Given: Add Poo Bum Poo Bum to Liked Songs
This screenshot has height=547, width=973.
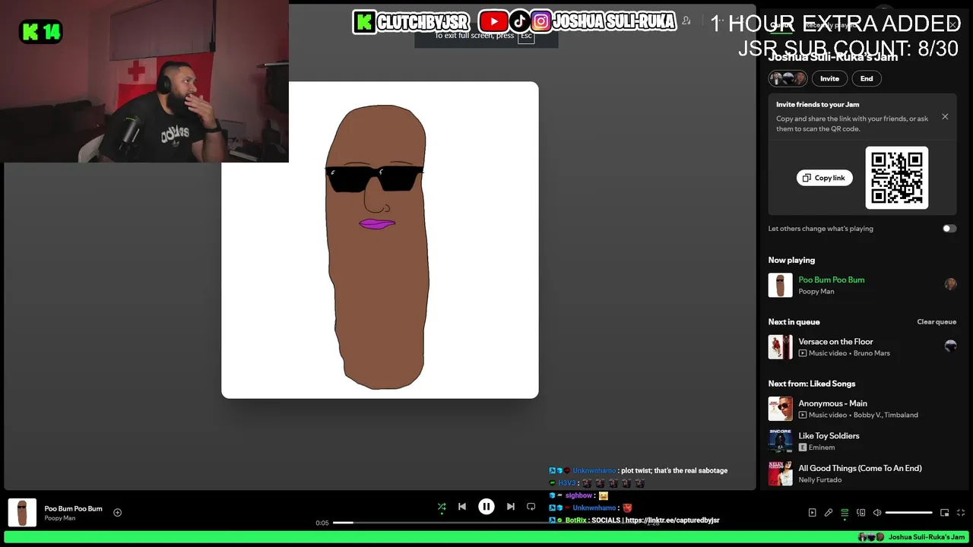Looking at the screenshot, I should 117,513.
